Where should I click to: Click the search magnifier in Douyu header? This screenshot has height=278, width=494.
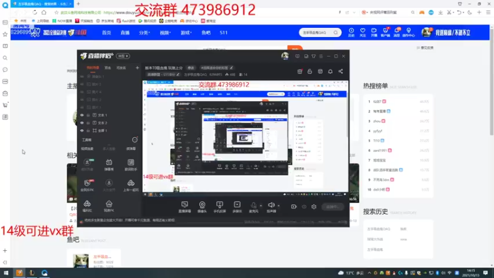click(x=336, y=33)
